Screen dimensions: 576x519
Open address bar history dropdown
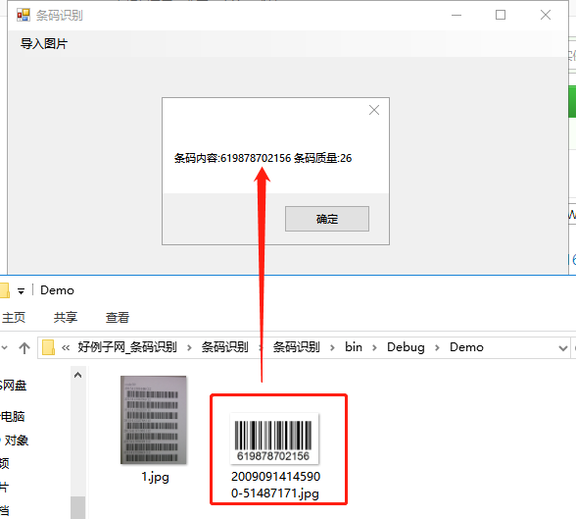point(562,348)
